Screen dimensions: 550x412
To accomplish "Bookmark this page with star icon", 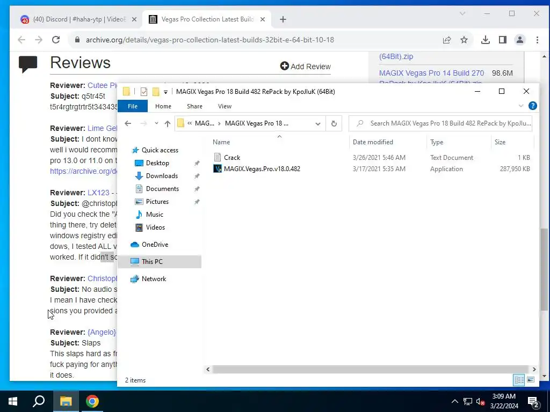I will 464,40.
